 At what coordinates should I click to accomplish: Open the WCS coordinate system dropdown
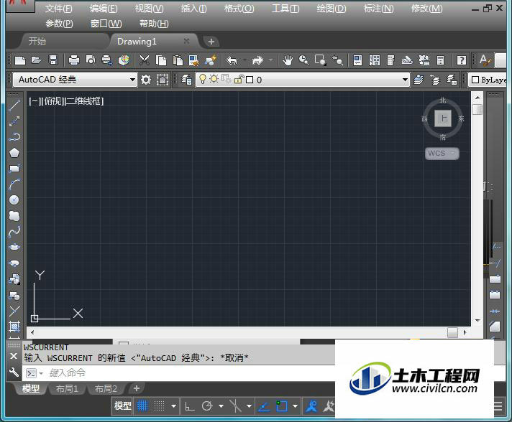[x=442, y=154]
